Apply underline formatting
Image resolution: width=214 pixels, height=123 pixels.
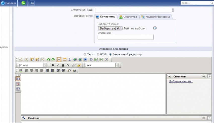click(63, 65)
